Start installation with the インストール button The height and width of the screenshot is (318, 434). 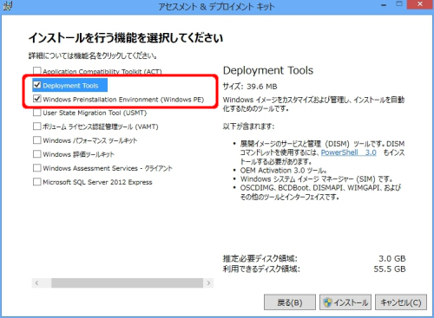(345, 302)
